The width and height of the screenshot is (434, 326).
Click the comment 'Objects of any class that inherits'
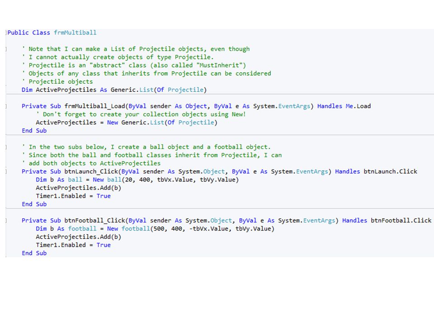coord(146,73)
